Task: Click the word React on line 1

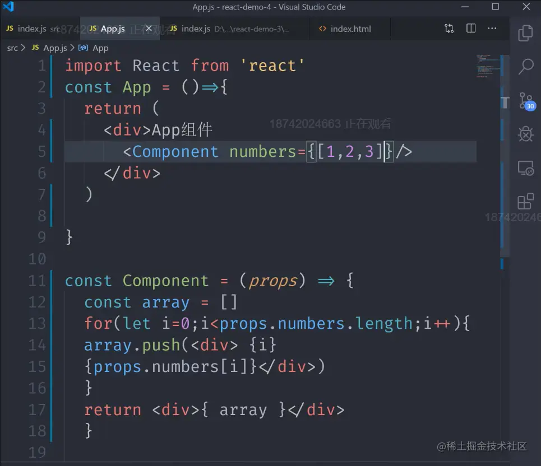Action: coord(156,66)
